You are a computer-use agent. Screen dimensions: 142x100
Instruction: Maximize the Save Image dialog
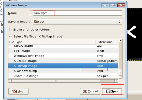click(113, 5)
